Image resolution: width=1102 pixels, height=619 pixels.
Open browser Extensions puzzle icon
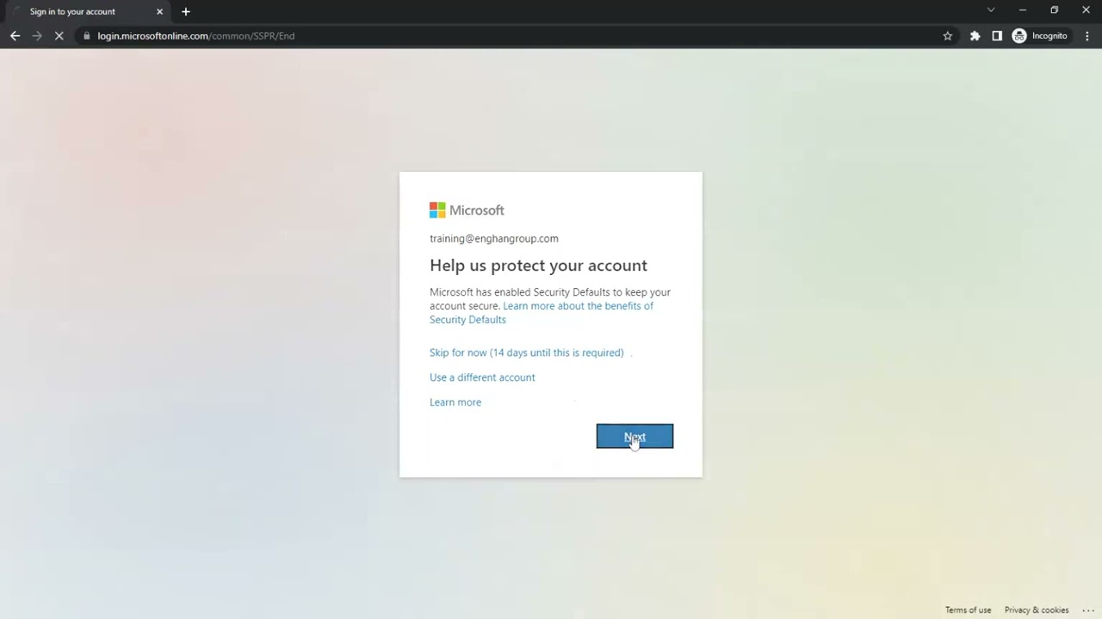975,36
